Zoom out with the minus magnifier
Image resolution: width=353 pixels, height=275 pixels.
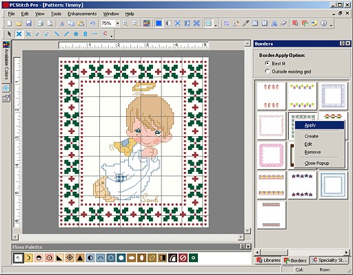(134, 23)
